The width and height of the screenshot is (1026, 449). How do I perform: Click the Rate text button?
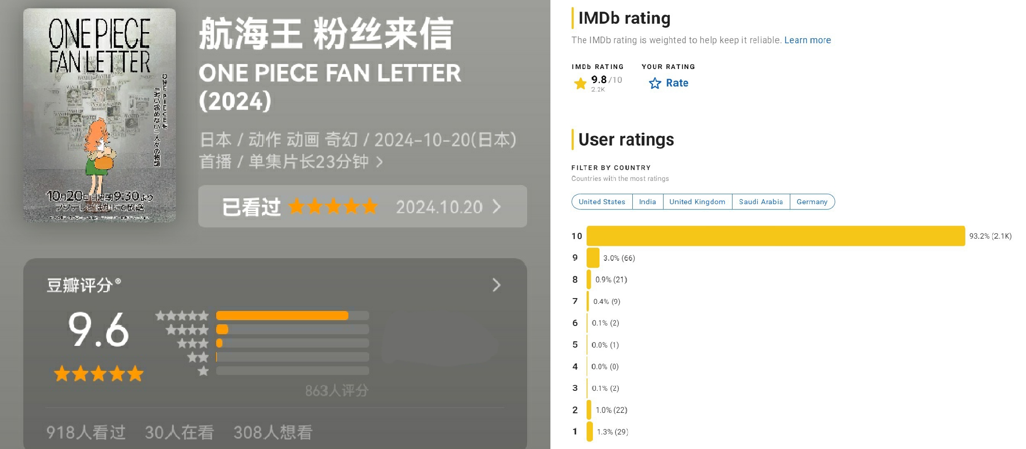(677, 83)
